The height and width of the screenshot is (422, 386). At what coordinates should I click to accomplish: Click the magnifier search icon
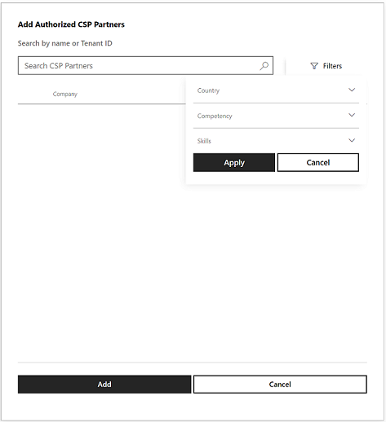point(264,66)
